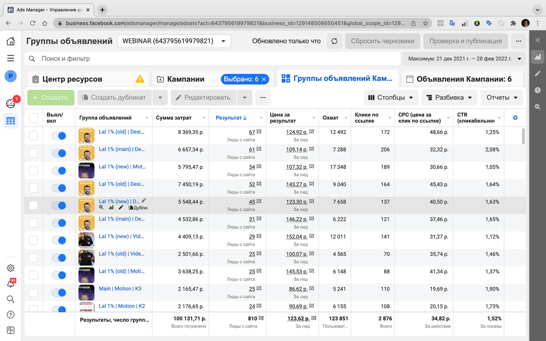Open Lal 1% (main) | De... link with 4 532,86 р.
Viewport: 546px width, 341px height.
[x=121, y=219]
